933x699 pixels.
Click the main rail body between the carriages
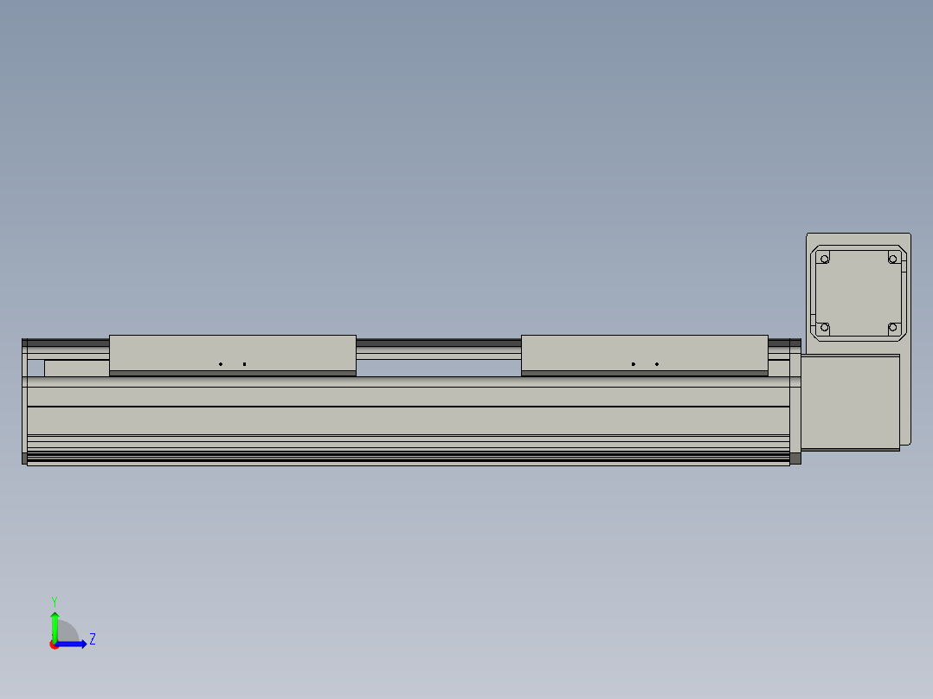pos(438,420)
